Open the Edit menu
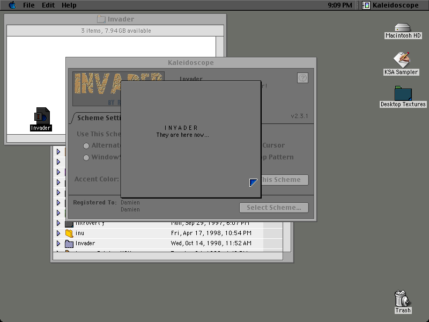The width and height of the screenshot is (429, 322). tap(48, 5)
